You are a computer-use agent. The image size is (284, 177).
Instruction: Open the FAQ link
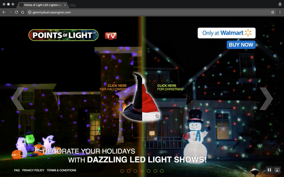(x=17, y=170)
